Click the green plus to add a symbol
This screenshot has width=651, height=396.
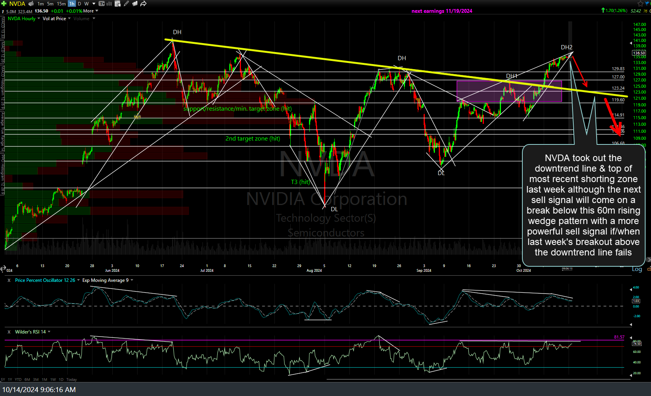(3, 3)
